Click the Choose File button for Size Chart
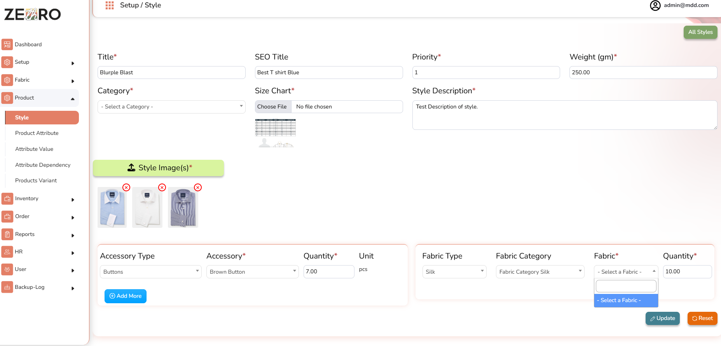The image size is (721, 346). pyautogui.click(x=272, y=107)
